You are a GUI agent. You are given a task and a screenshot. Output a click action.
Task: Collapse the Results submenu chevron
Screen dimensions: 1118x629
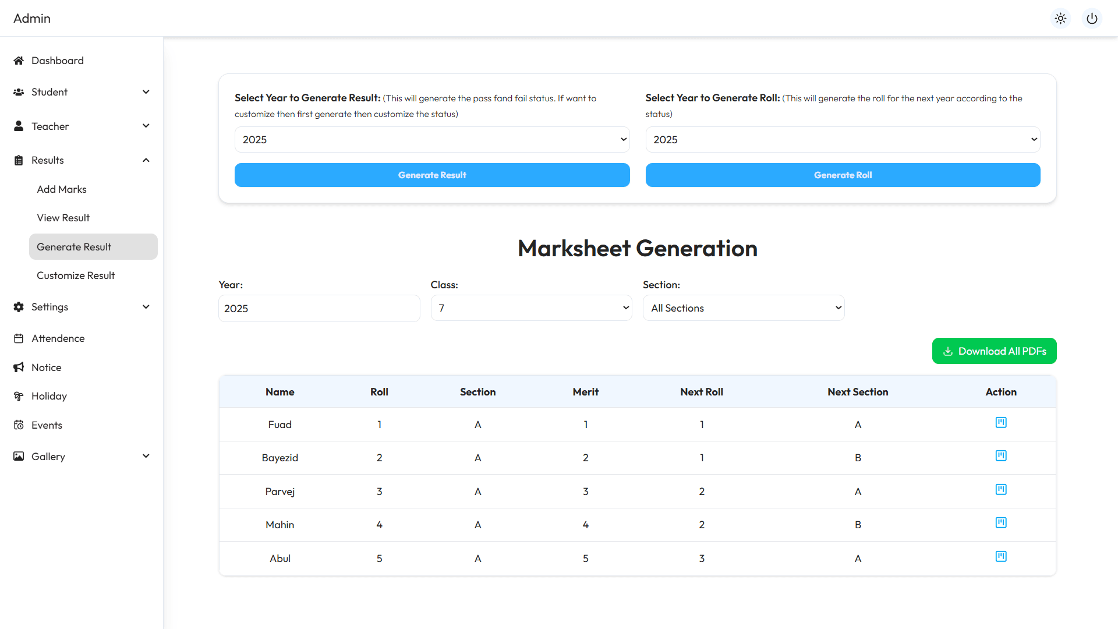[146, 160]
